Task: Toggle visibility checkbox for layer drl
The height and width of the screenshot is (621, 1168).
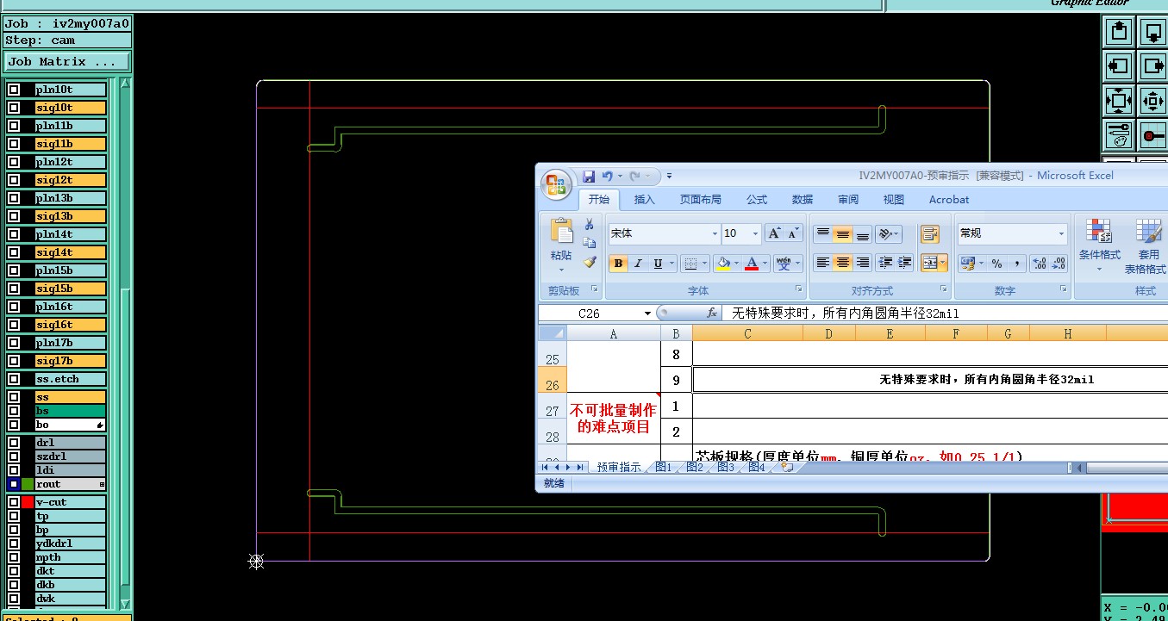Action: tap(14, 443)
